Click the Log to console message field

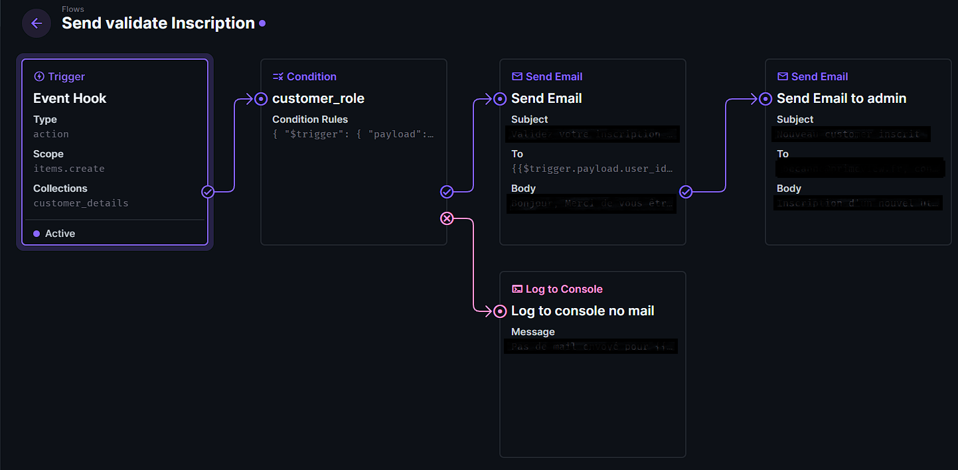point(590,347)
